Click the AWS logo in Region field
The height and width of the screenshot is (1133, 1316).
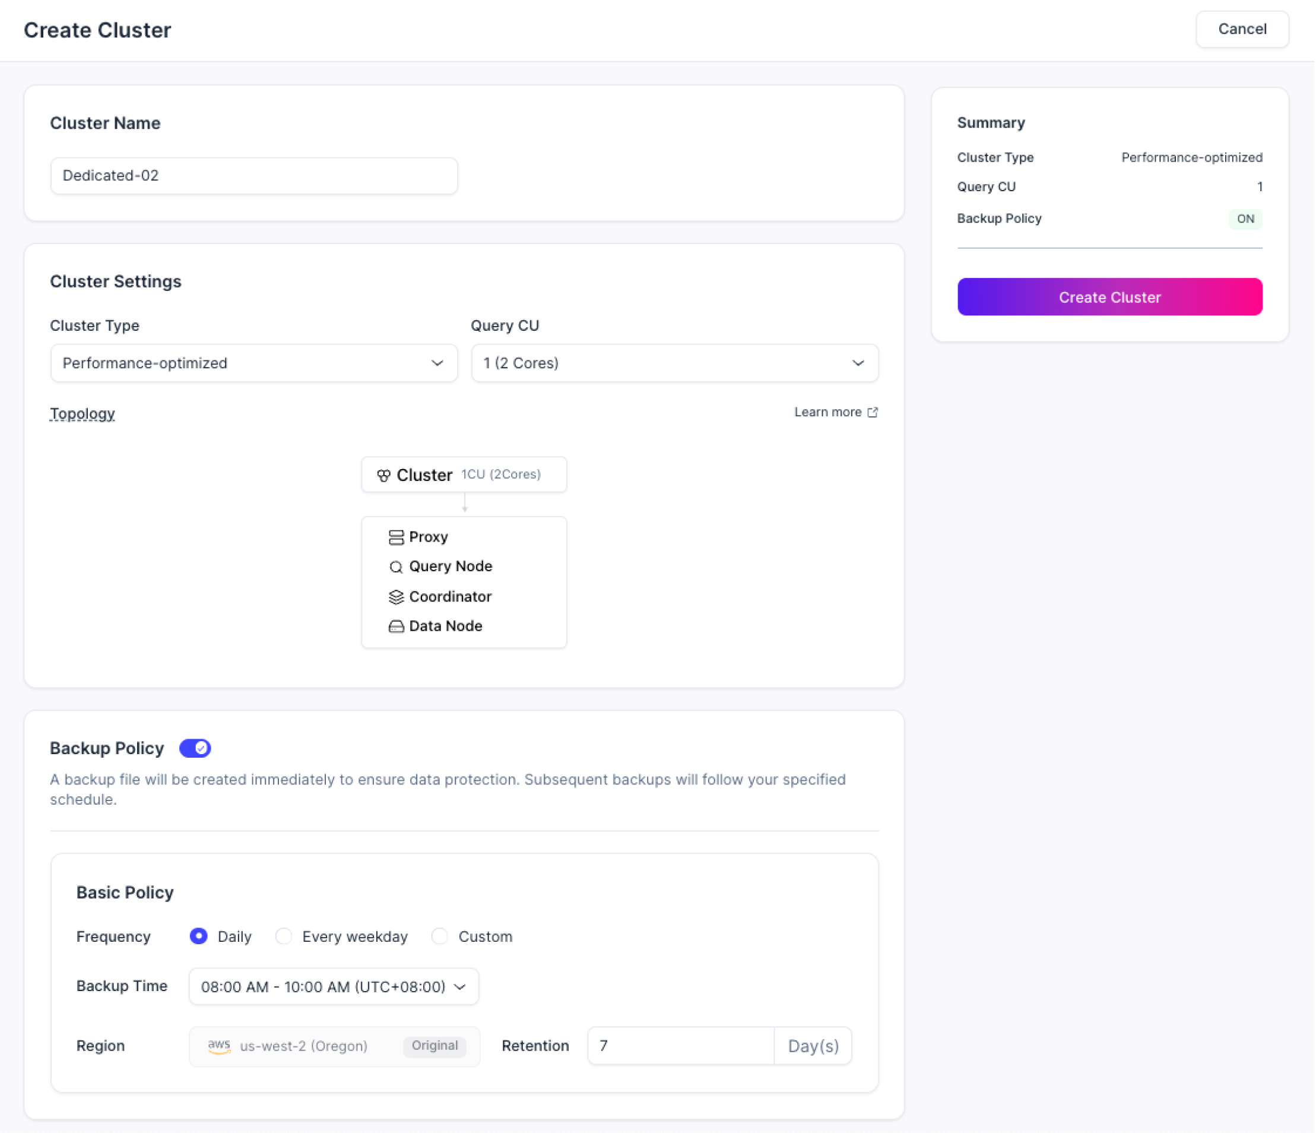click(219, 1046)
